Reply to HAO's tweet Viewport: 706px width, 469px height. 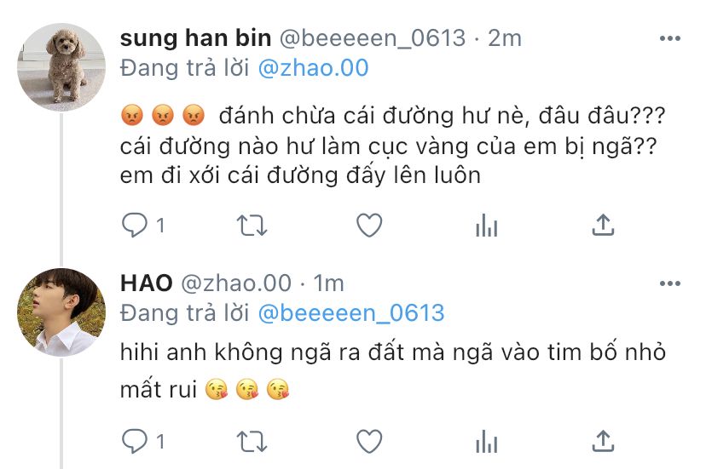[135, 441]
